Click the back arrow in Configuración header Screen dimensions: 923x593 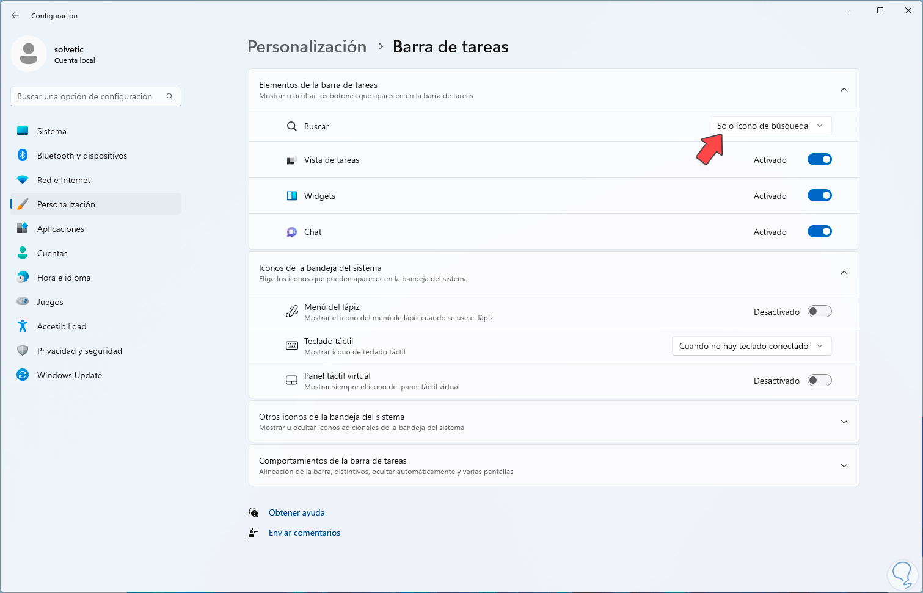coord(15,15)
